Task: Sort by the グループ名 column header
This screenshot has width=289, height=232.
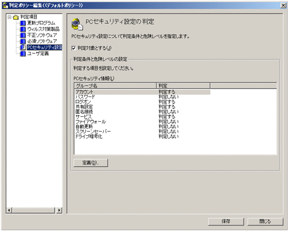Action: 116,86
